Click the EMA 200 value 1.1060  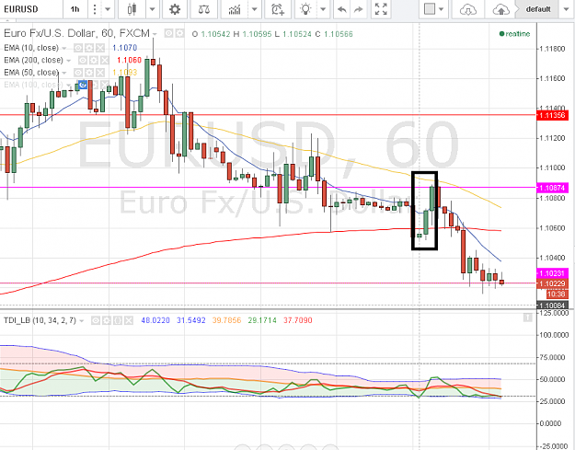pyautogui.click(x=129, y=60)
